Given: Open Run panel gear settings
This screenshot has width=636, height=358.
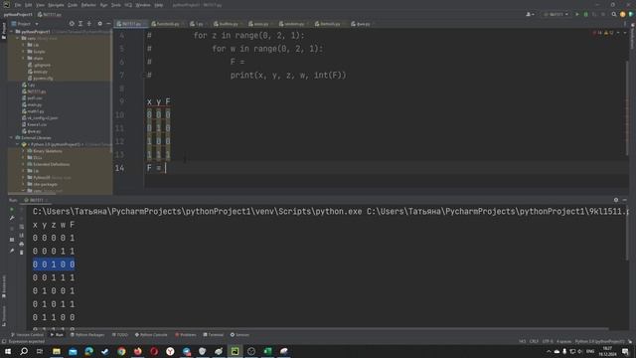Looking at the screenshot, I should click(x=616, y=200).
